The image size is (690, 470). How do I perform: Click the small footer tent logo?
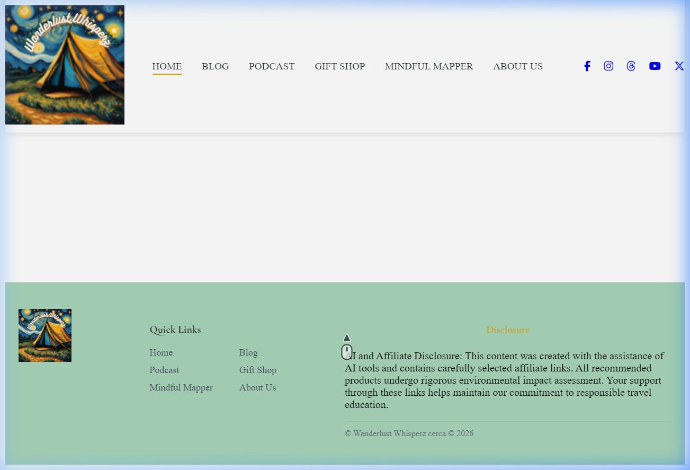45,335
